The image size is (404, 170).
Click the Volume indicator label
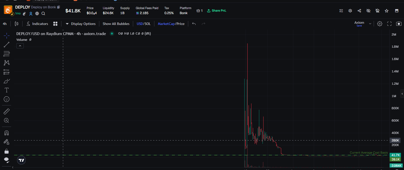pos(22,40)
